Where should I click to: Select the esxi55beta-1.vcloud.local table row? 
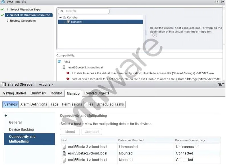click(140, 160)
